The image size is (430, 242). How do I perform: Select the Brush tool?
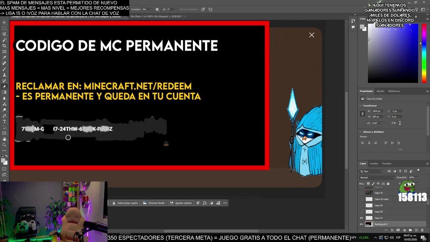pos(4,69)
